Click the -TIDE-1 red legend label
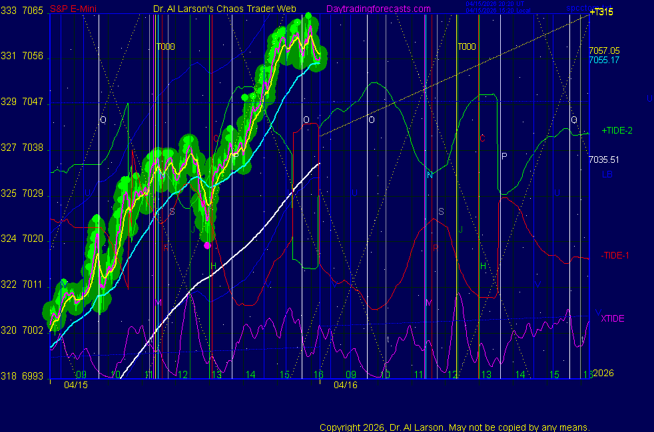The width and height of the screenshot is (654, 432). [x=615, y=255]
